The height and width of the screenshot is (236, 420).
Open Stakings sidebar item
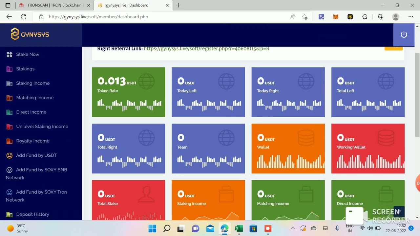pos(25,69)
